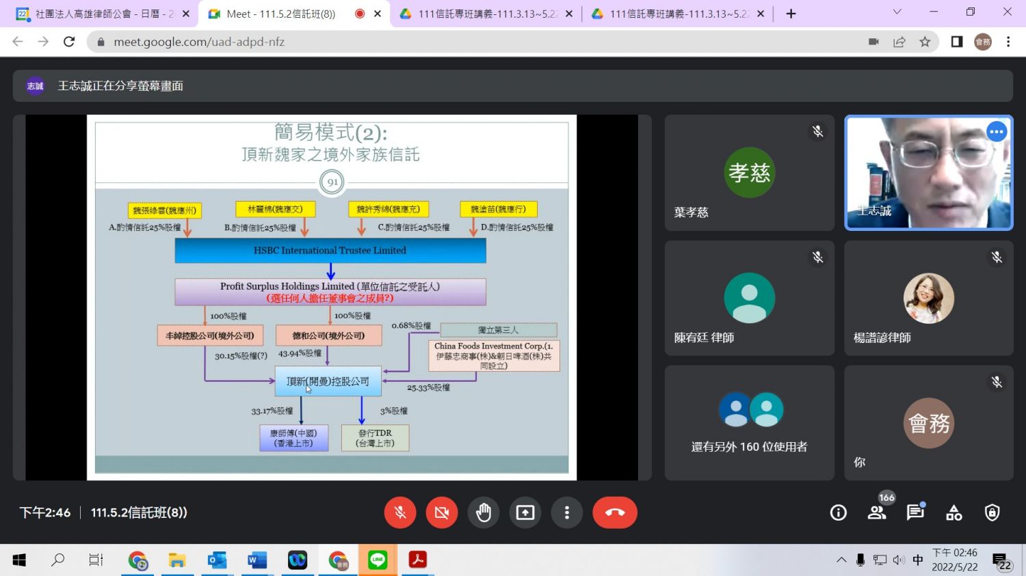1026x576 pixels.
Task: Switch the 中 input method indicator
Action: click(918, 560)
